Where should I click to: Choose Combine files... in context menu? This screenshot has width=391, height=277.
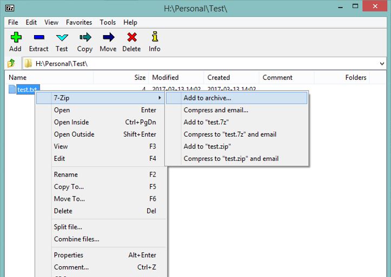[101, 239]
